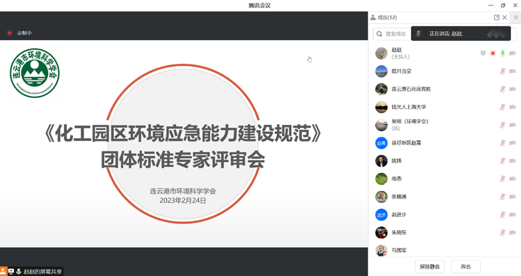The width and height of the screenshot is (521, 276).
Task: Click the screen-share icon on 赵赵's row
Action: (482, 53)
